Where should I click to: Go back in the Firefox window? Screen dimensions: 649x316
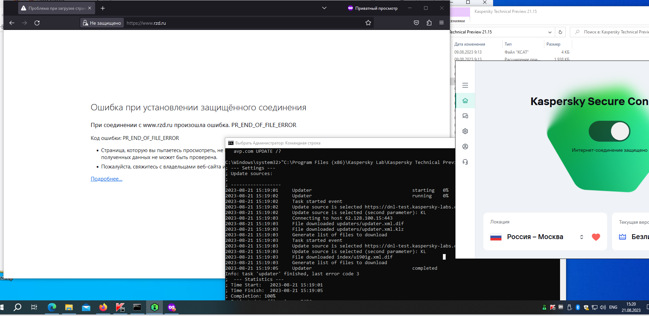pos(12,23)
